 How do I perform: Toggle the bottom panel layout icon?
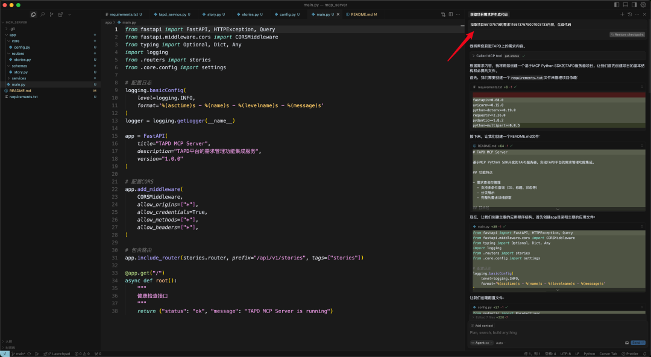point(625,5)
